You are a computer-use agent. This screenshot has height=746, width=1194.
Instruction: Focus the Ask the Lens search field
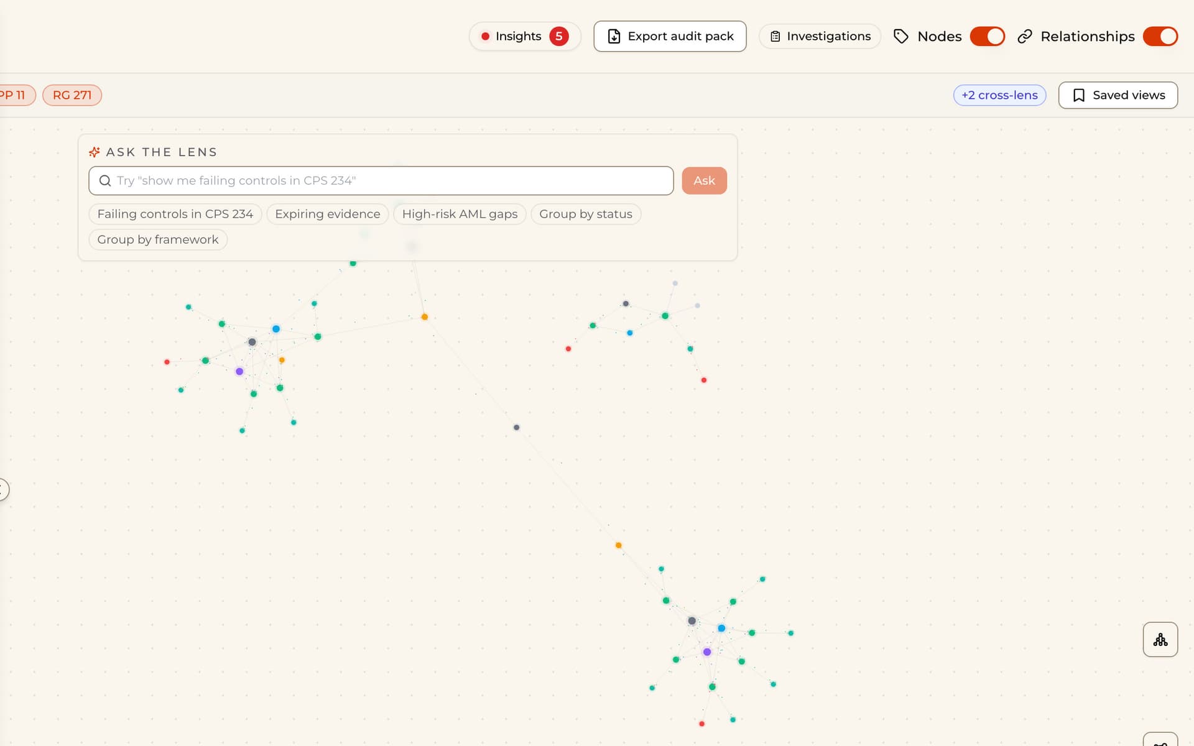pyautogui.click(x=381, y=180)
